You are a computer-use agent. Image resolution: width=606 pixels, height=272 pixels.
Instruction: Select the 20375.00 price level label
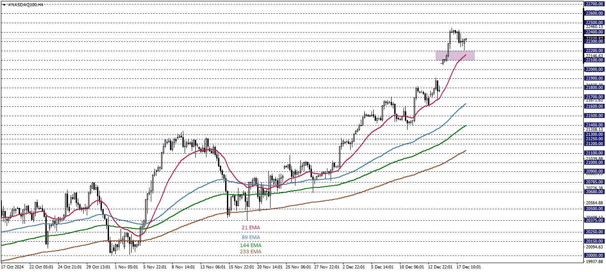tap(594, 220)
